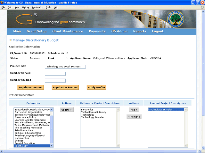Select Tests, Measurement, Methodology category
This screenshot has height=153, width=205.
point(32,125)
